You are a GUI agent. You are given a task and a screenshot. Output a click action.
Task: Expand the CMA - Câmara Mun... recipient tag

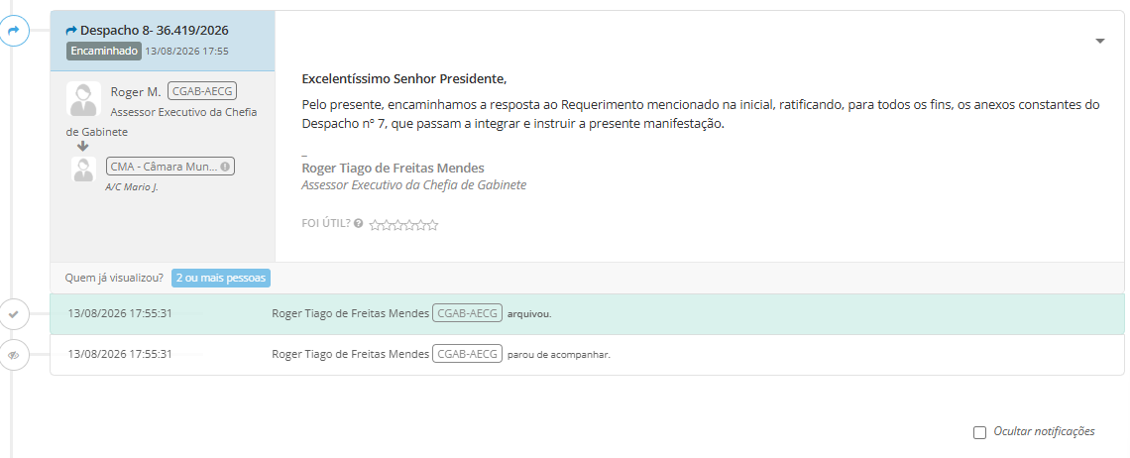tap(170, 167)
